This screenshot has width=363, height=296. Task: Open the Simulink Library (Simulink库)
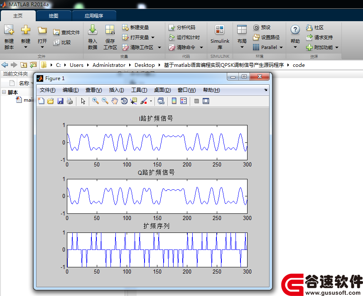click(x=220, y=37)
